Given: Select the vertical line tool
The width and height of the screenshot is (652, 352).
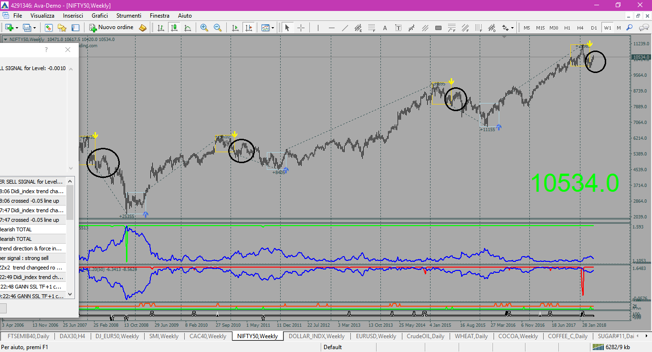Looking at the screenshot, I should [318, 28].
